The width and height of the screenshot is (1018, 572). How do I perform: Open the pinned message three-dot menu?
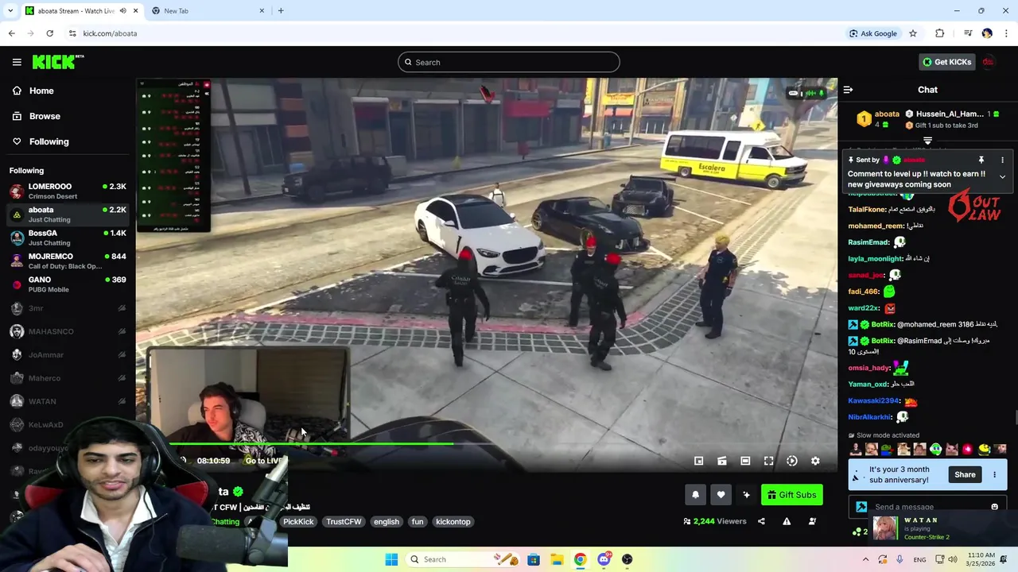click(1002, 160)
